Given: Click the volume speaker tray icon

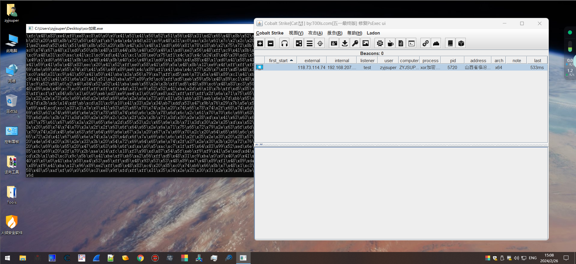Looking at the screenshot, I should pos(516,258).
